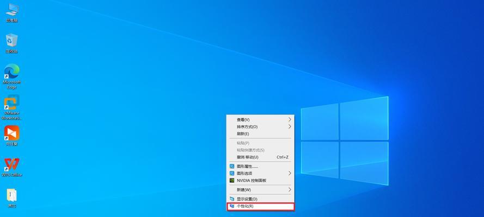
Task: Select the 回收站 Recycle Bin icon
Action: (12, 43)
